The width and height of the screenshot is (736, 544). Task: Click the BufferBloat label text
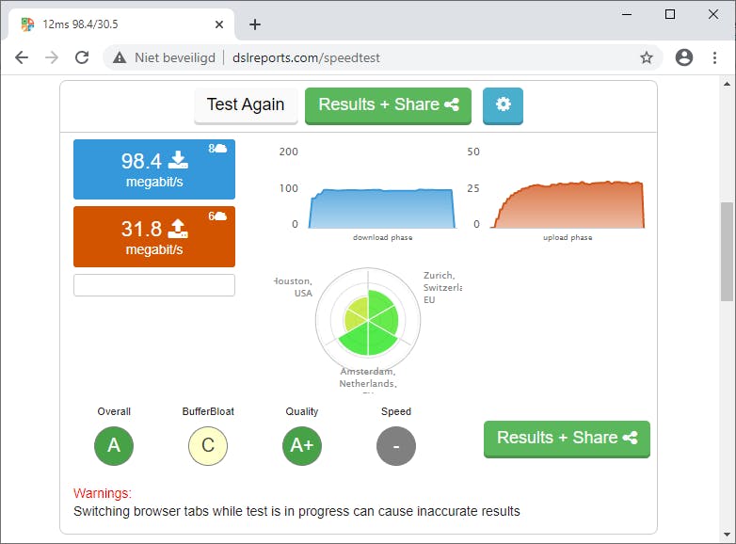208,411
